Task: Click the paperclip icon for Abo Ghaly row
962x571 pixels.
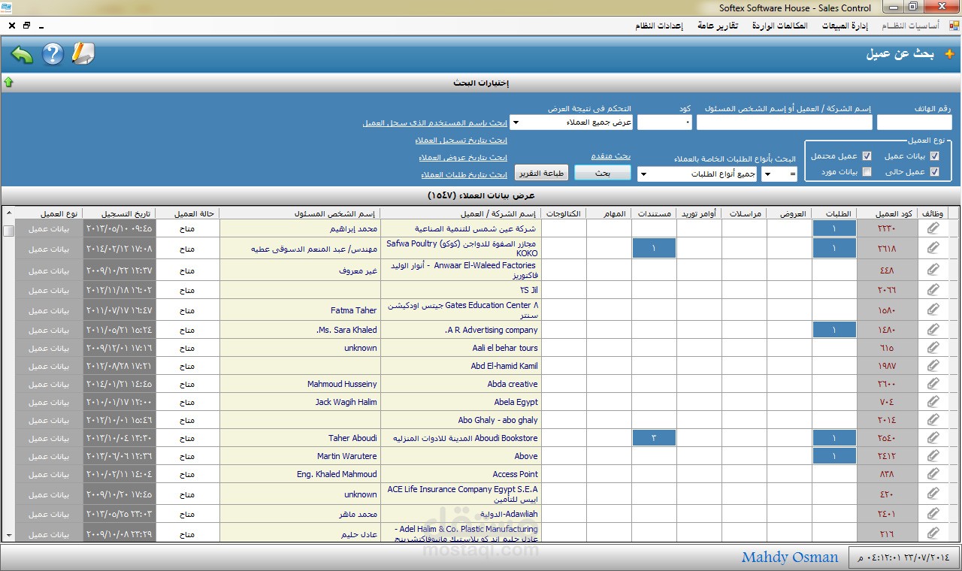Action: coord(933,419)
